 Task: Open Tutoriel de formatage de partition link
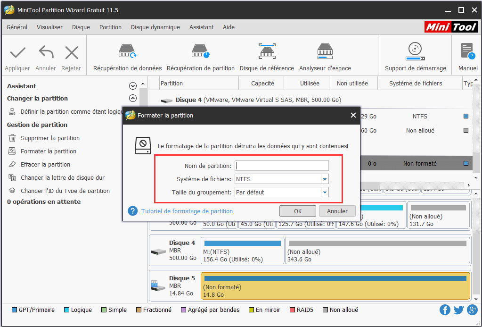pyautogui.click(x=187, y=211)
